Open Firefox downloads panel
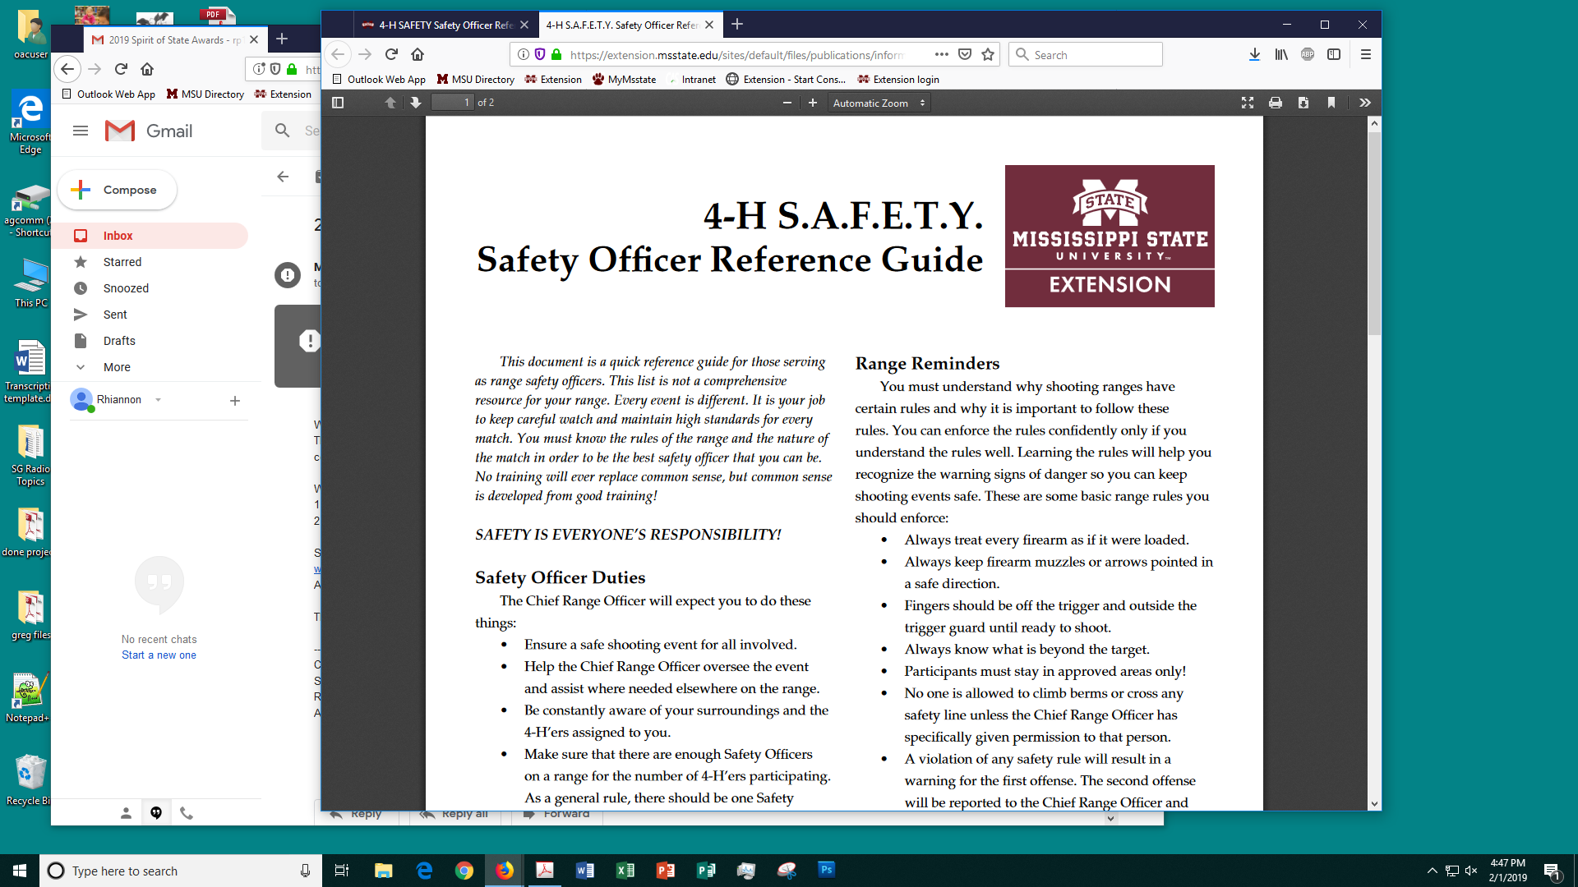Screen dimensions: 1578x887 coord(1254,54)
